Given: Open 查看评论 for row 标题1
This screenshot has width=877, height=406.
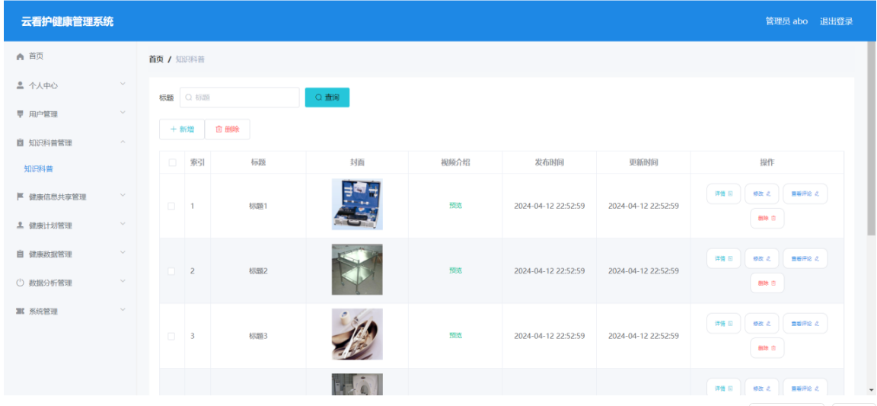Looking at the screenshot, I should click(805, 193).
